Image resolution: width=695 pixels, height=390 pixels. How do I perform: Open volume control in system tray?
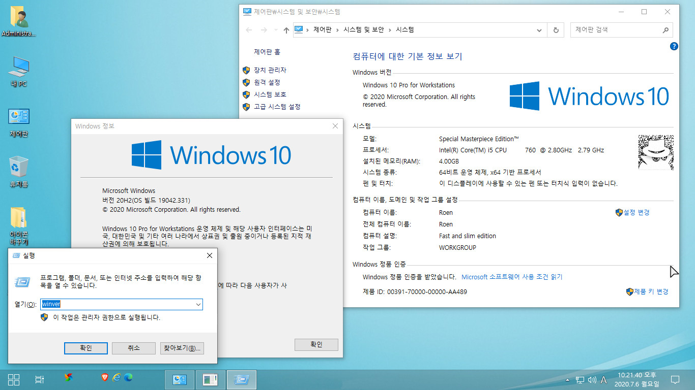(592, 380)
